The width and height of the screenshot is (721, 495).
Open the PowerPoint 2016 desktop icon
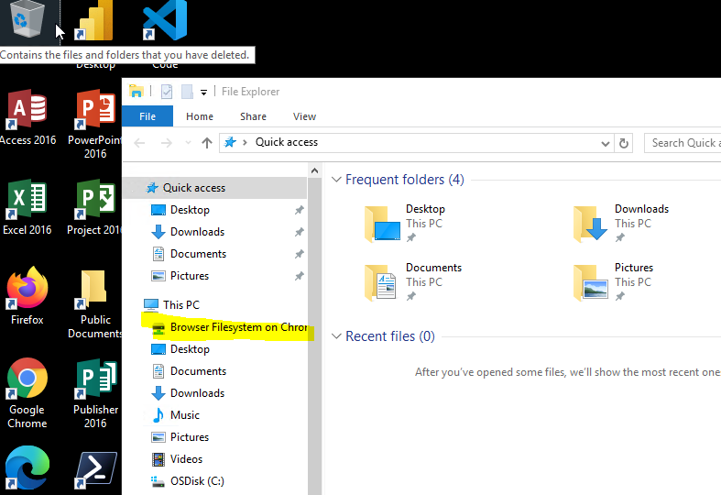point(95,125)
